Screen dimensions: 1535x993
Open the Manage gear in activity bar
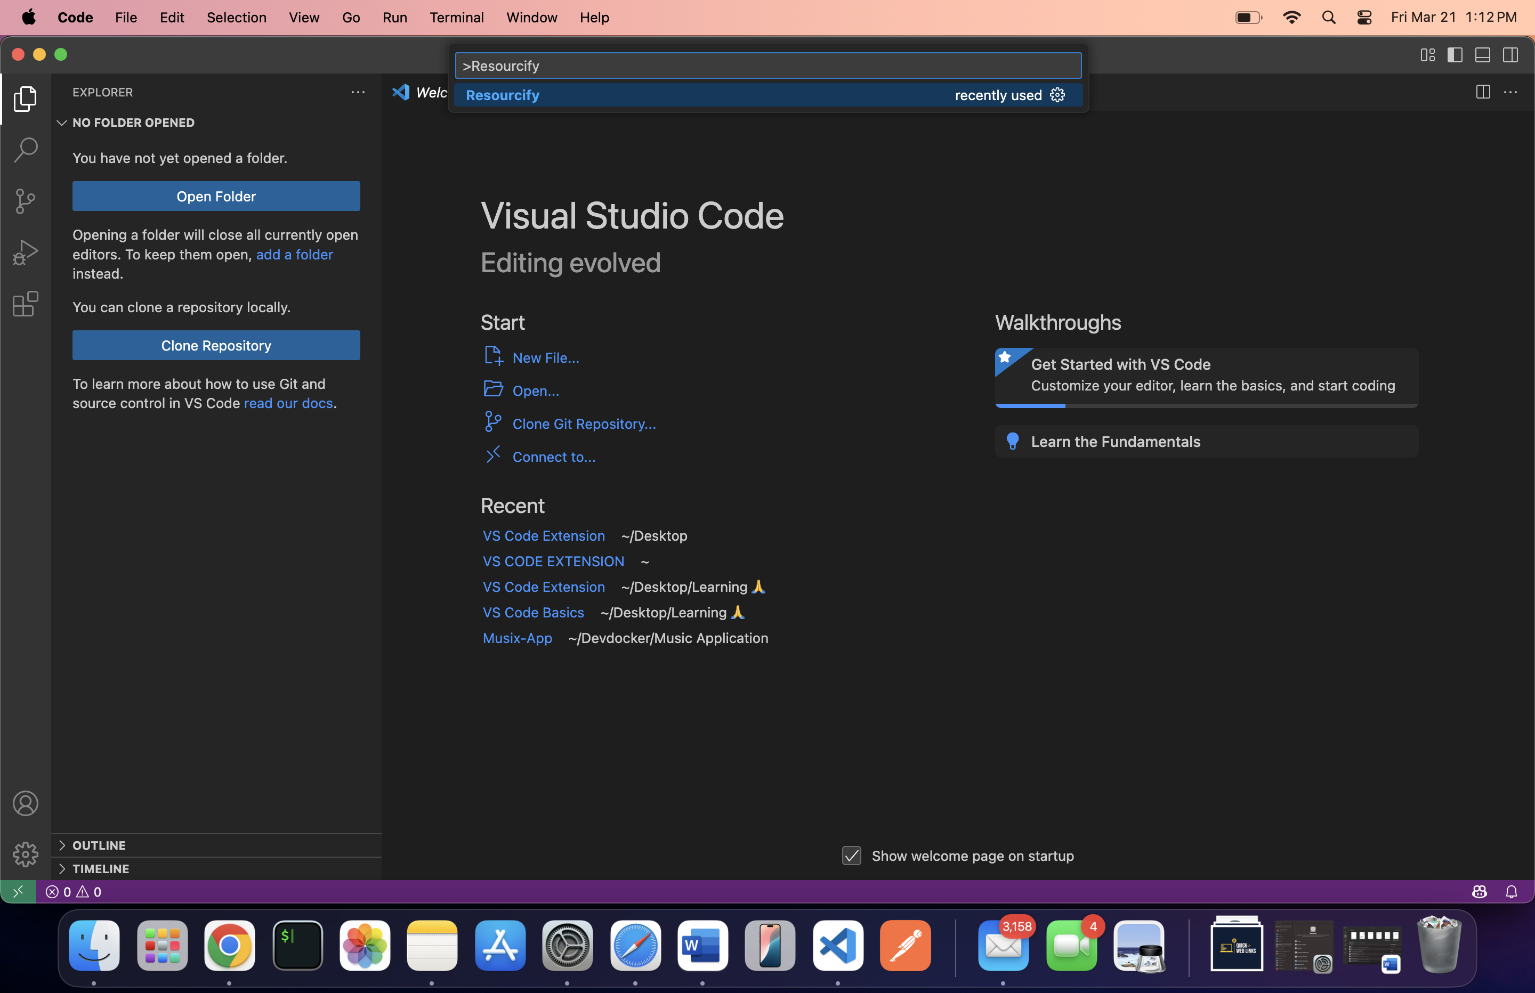coord(25,854)
